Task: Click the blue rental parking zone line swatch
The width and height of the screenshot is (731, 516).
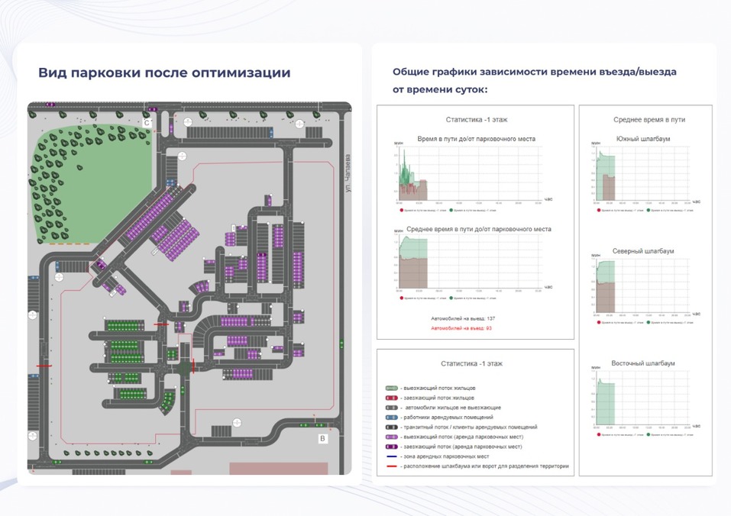Action: pyautogui.click(x=390, y=456)
